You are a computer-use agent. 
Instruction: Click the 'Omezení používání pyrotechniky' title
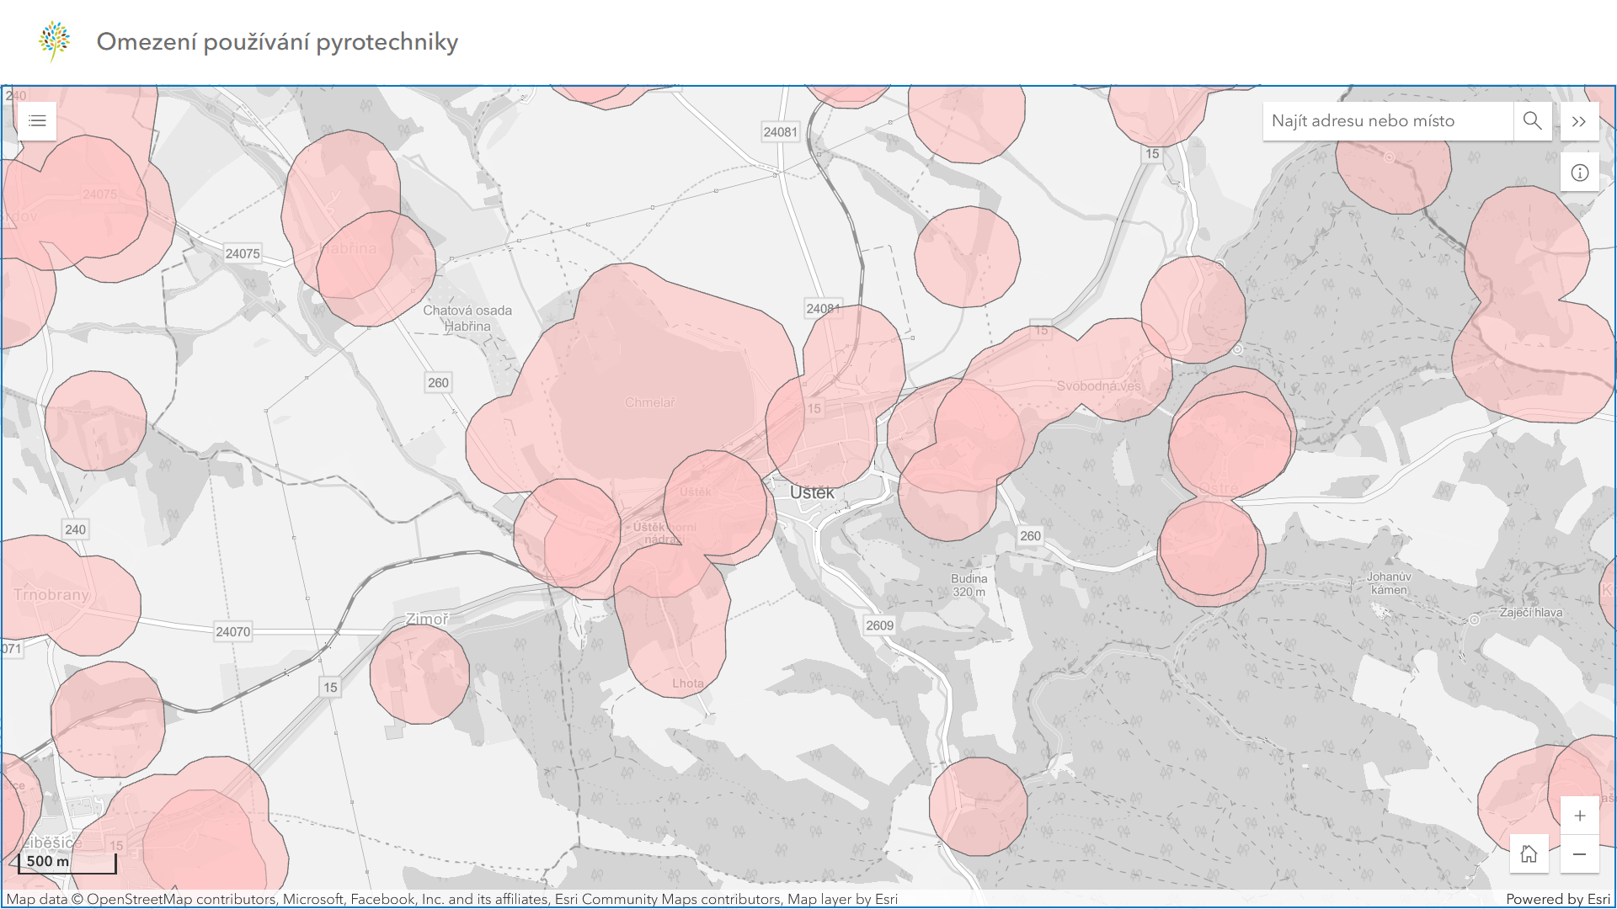pos(277,41)
